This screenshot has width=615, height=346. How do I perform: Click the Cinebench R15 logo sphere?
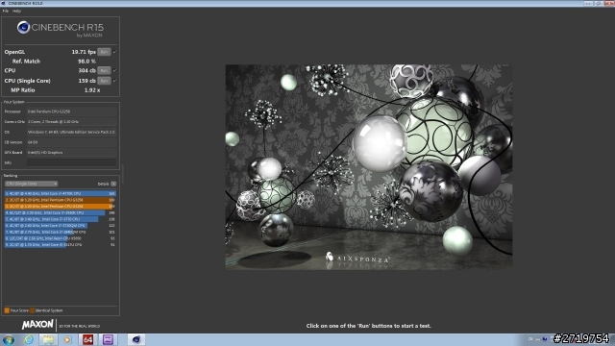(x=23, y=28)
